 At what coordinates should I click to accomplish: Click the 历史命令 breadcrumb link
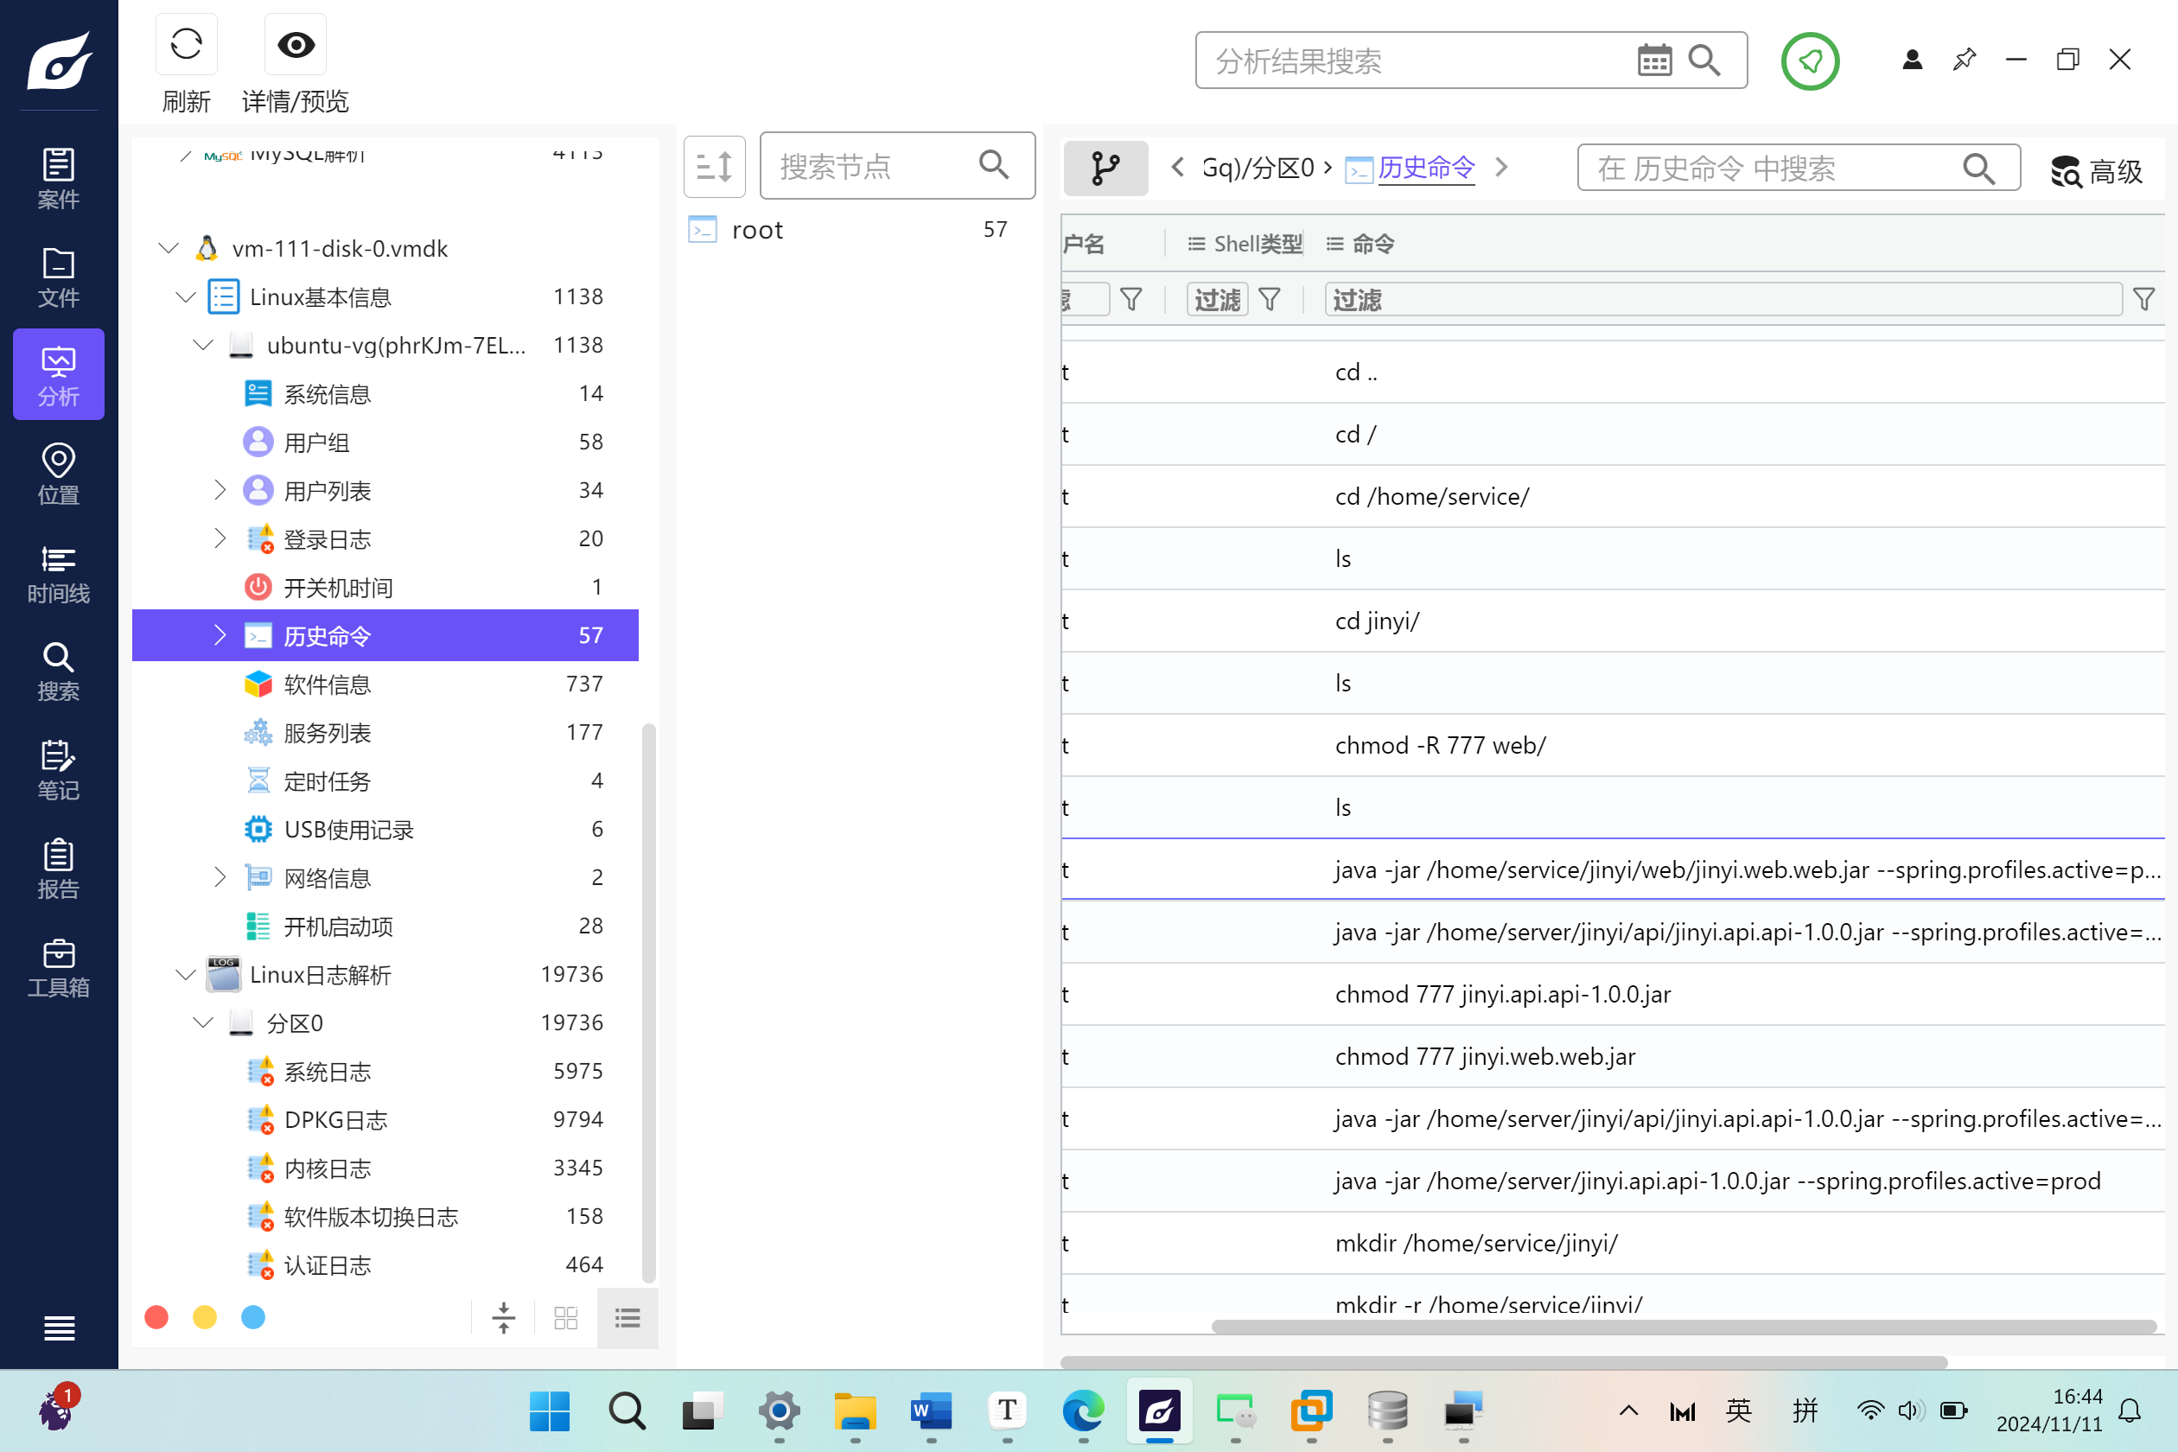1426,168
